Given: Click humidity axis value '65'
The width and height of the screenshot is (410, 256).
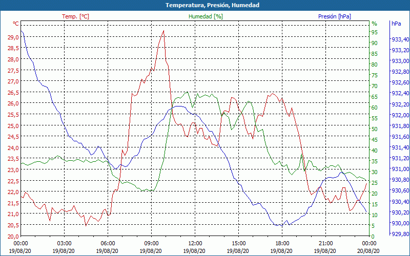Looking at the screenshot, I should point(375,97).
